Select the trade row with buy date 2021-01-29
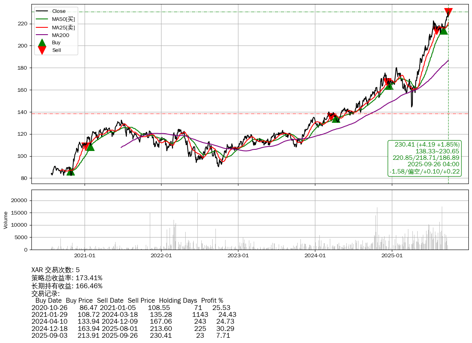Screen dimensions: 472x343 coord(134,314)
